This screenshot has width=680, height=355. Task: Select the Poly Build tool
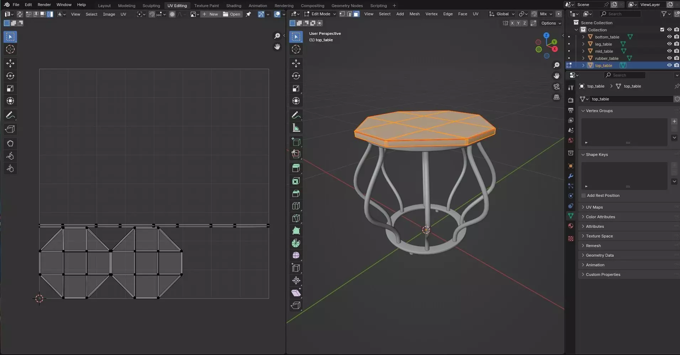click(x=296, y=231)
